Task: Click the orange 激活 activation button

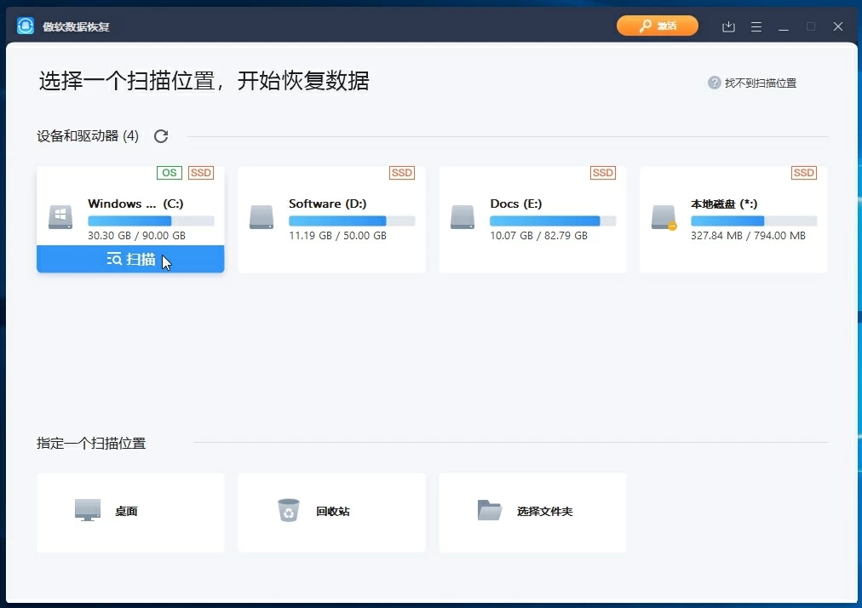Action: coord(657,26)
